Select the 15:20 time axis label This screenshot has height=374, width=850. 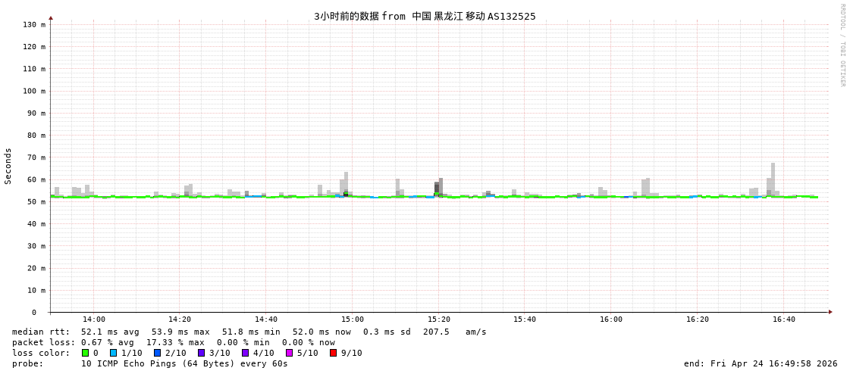tap(439, 319)
